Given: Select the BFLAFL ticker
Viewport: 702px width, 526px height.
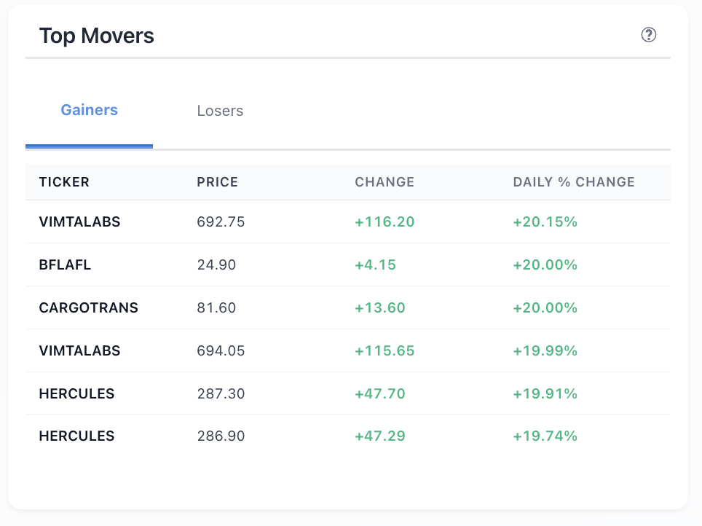Looking at the screenshot, I should click(x=65, y=264).
